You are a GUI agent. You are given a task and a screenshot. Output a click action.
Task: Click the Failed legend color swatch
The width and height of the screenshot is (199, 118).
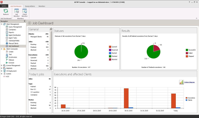coord(187,53)
